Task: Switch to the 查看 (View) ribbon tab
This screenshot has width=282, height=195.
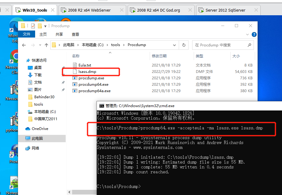Action: (75, 34)
